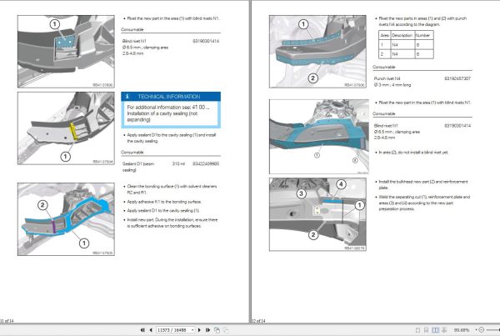Switch to continuous scrolling page view
The width and height of the screenshot is (500, 336).
point(427,330)
